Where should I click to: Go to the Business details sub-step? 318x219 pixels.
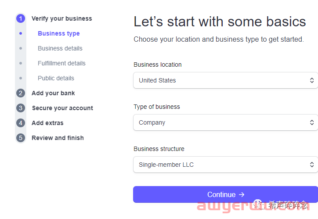[x=60, y=48]
